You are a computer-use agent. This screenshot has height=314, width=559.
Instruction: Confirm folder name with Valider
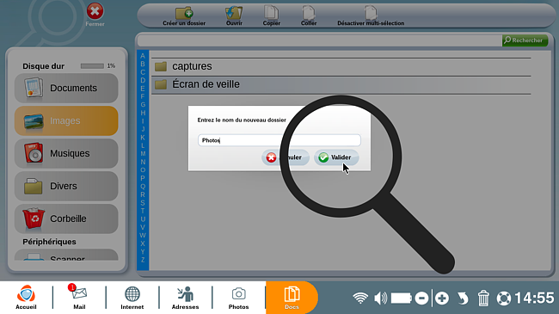pos(335,157)
